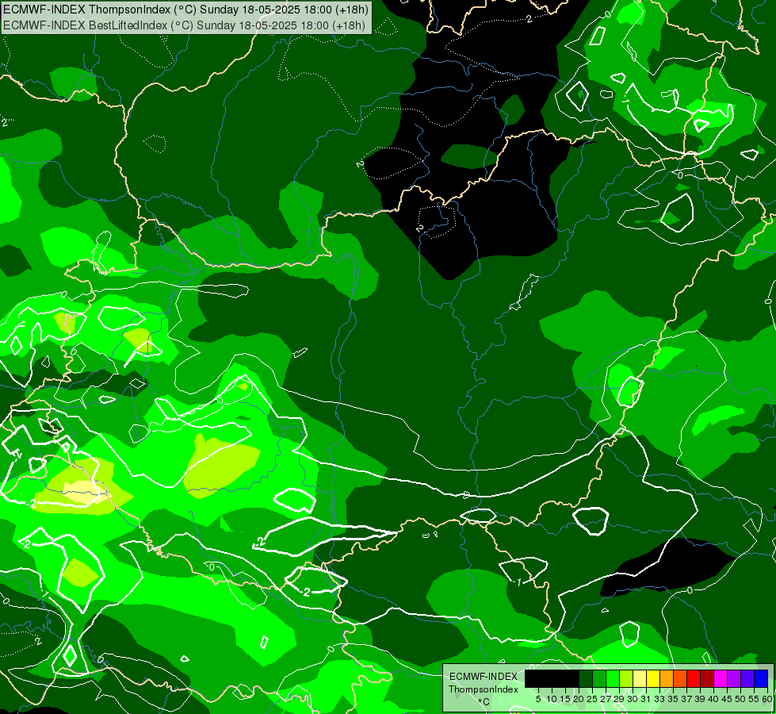776x714 pixels.
Task: Choose the orange legend swatch (33–35)
Action: point(667,678)
